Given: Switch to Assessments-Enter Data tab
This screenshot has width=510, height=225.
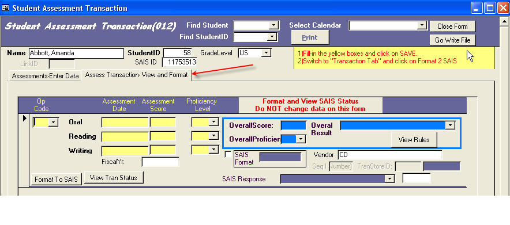Looking at the screenshot, I should pos(45,76).
